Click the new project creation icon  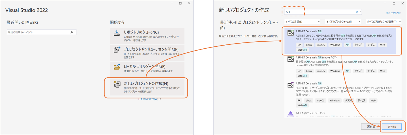(x=117, y=84)
